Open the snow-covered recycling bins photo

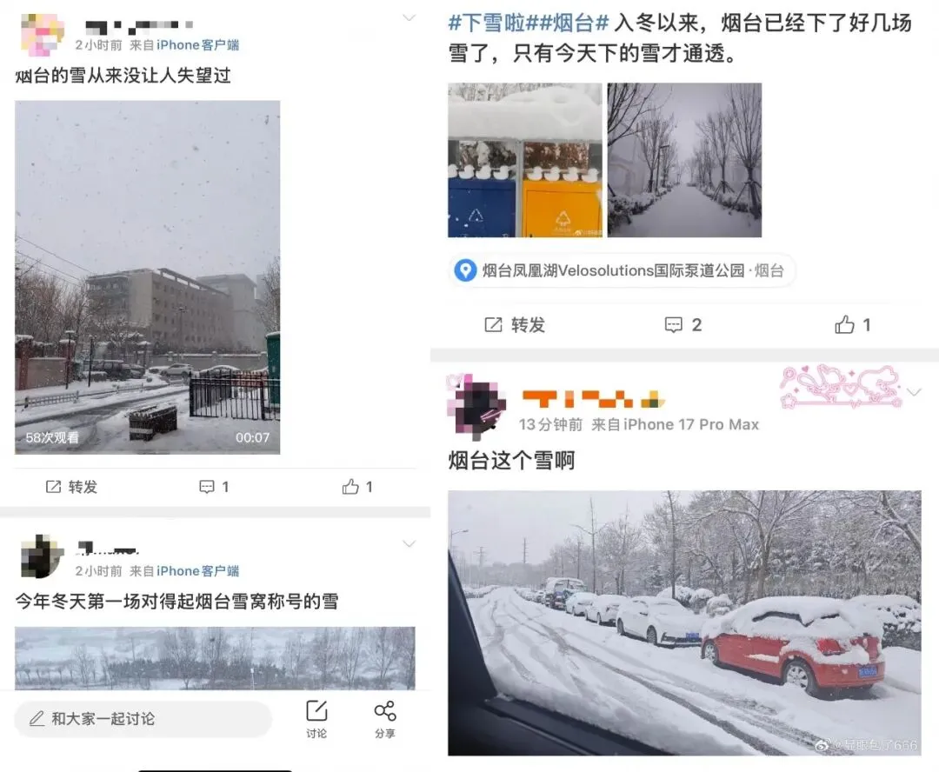(x=525, y=160)
